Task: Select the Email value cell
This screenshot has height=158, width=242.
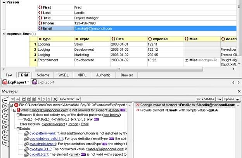Action: [155, 29]
